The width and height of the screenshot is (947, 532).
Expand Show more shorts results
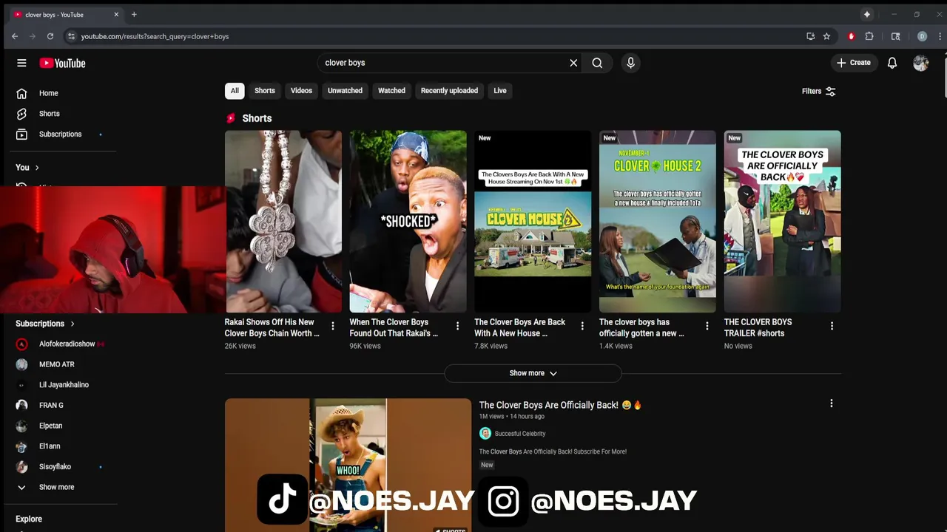pyautogui.click(x=533, y=373)
